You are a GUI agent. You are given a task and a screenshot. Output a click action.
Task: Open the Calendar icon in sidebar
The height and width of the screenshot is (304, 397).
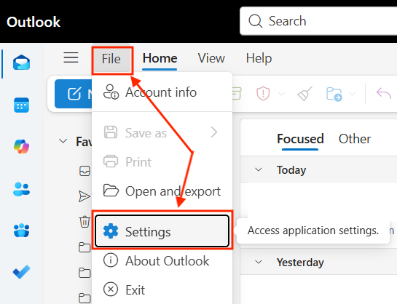[22, 105]
